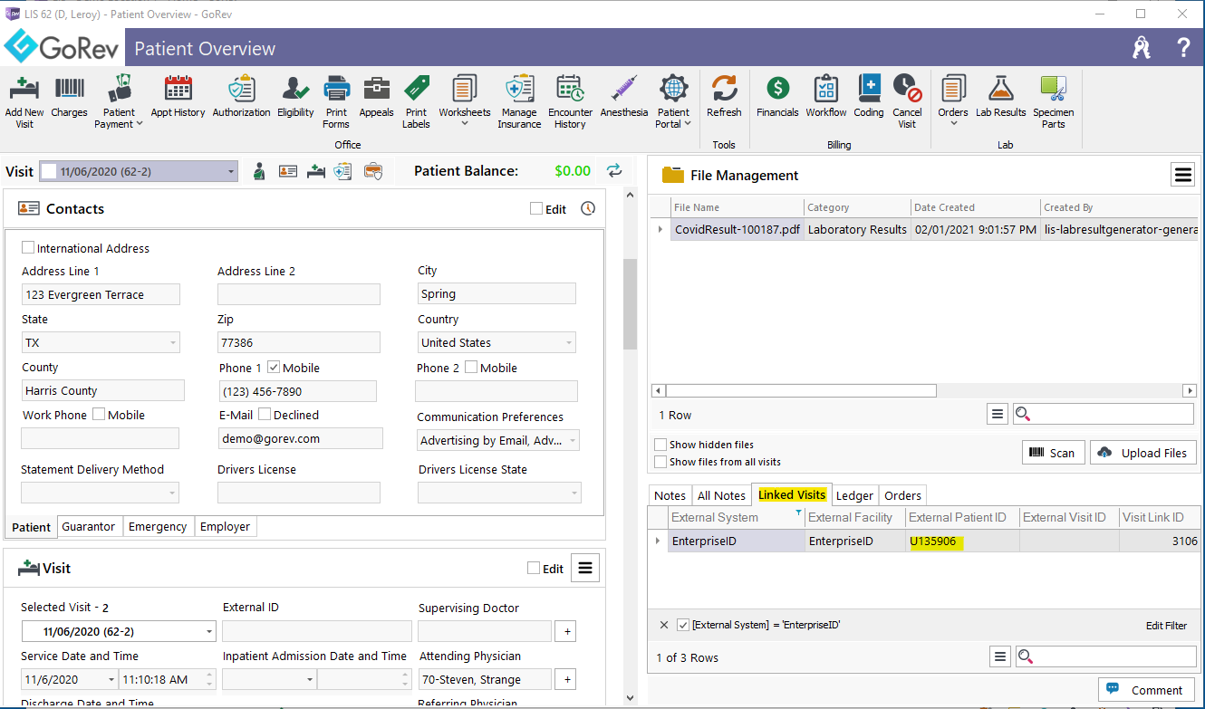Open Print Labels
1205x709 pixels.
417,101
